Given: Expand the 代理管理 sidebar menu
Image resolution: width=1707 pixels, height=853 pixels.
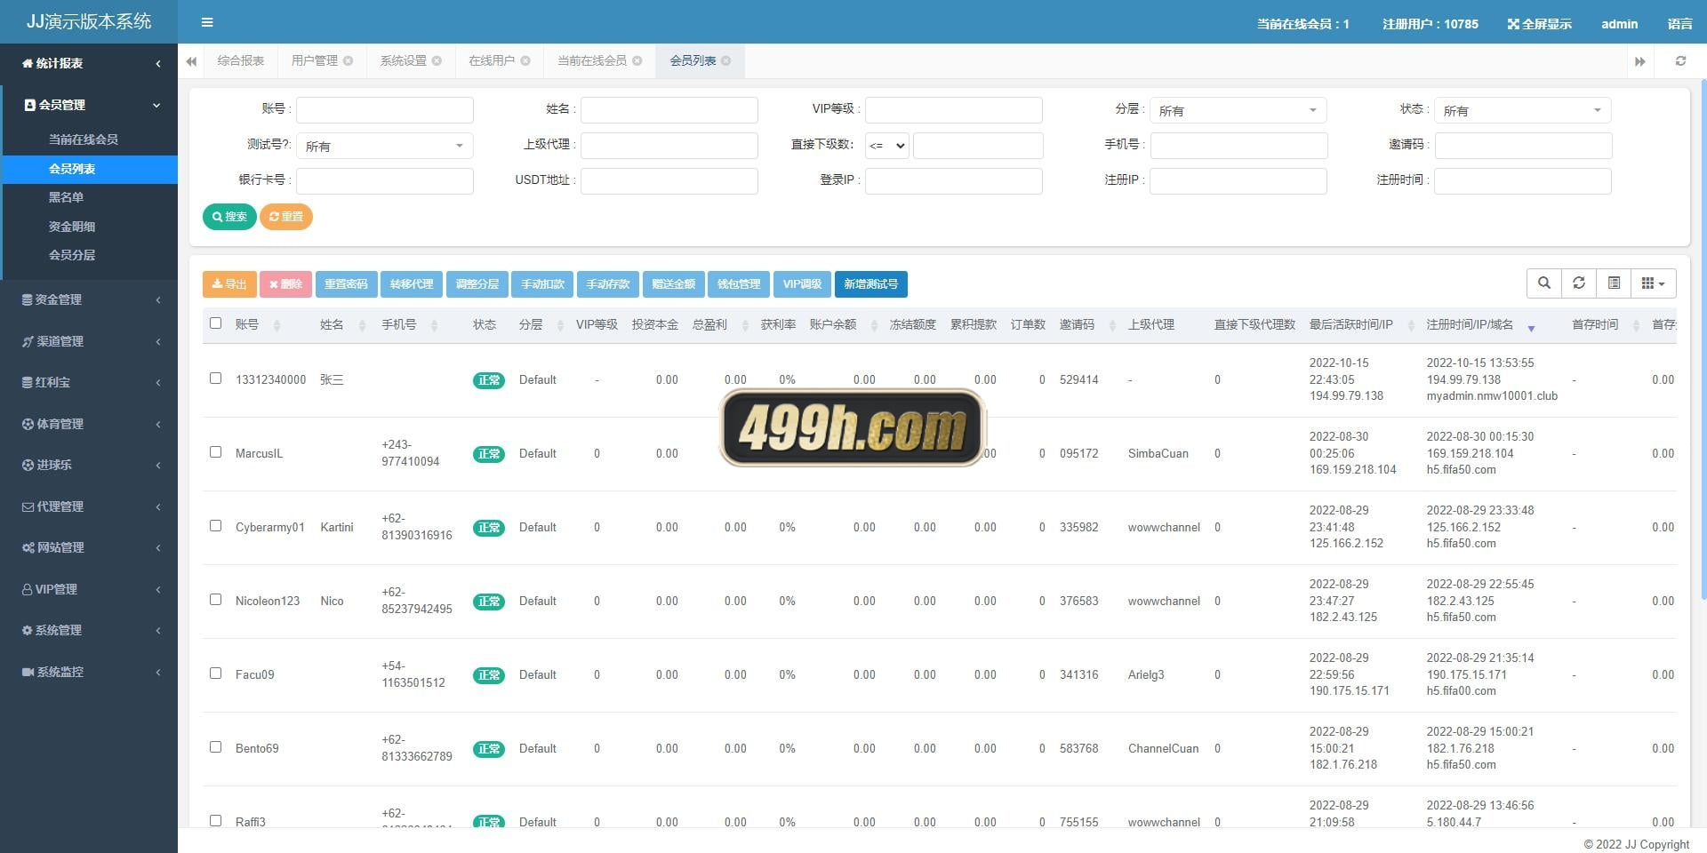Looking at the screenshot, I should [x=89, y=506].
